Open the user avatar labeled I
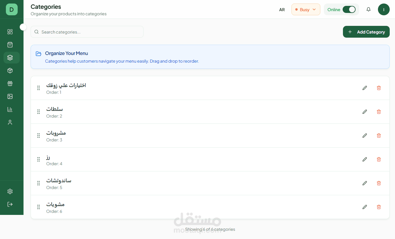 (x=384, y=9)
